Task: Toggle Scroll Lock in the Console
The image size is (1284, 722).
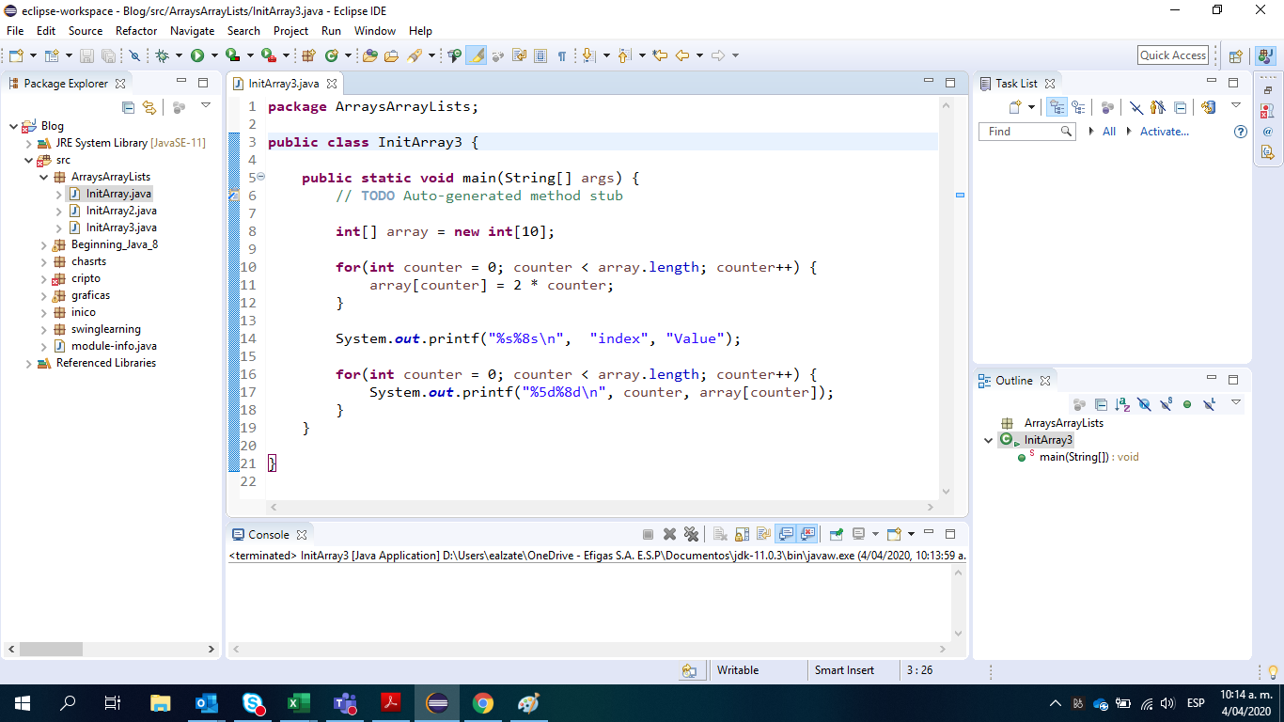Action: [740, 534]
